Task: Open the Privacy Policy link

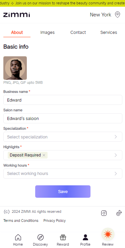Action: point(55,221)
